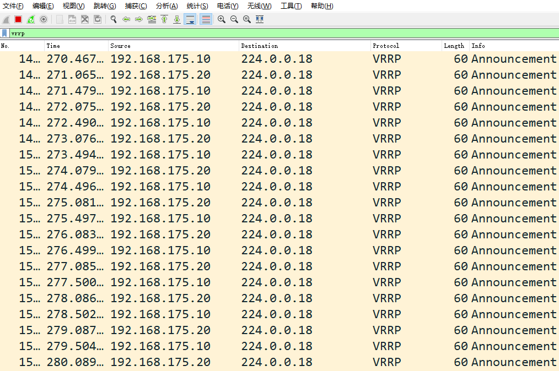Sort packets by the Source column header

[x=174, y=46]
